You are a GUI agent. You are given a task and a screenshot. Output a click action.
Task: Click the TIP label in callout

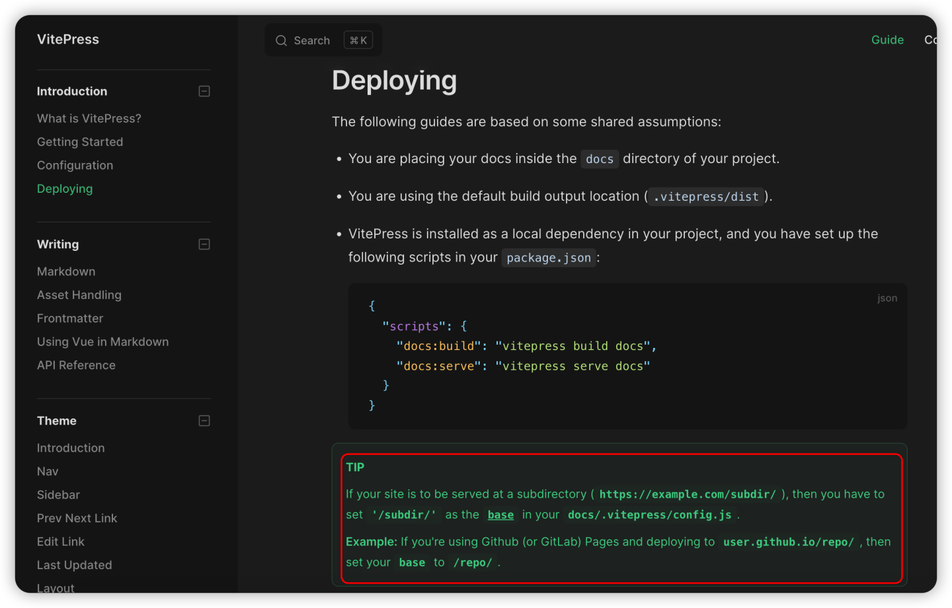(355, 467)
